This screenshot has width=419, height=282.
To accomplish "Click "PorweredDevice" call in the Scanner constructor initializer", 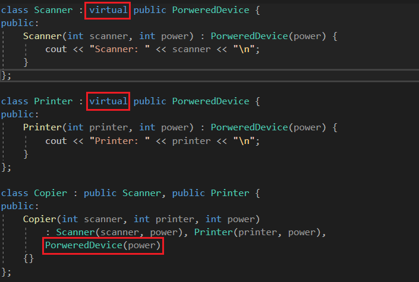I will 249,36.
